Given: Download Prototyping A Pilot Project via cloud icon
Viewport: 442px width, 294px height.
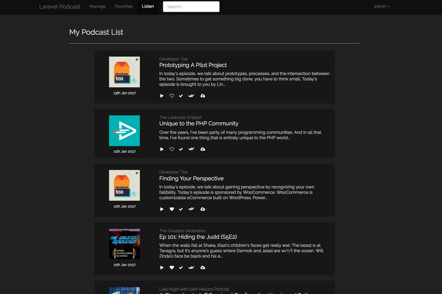Looking at the screenshot, I should (203, 96).
